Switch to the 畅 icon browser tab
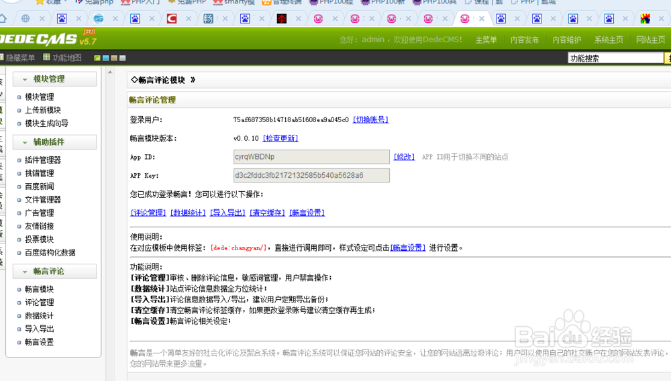This screenshot has width=671, height=381. click(208, 18)
